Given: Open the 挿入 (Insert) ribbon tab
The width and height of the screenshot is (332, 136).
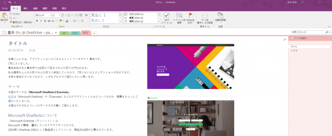Looking at the screenshot, I should click(x=26, y=8).
